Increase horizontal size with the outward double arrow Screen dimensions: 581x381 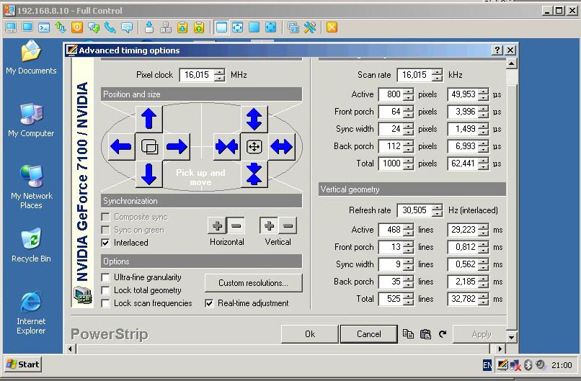(282, 147)
